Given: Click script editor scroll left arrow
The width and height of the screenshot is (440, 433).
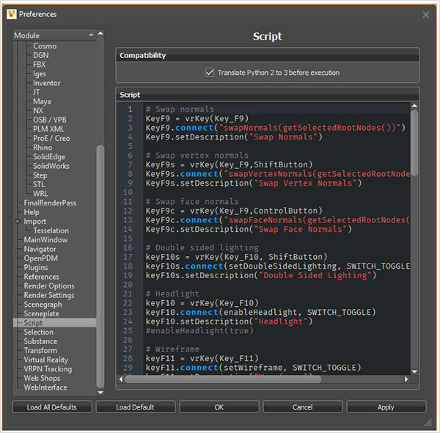Looking at the screenshot, I should (121, 379).
